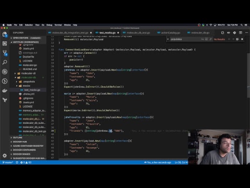The height and width of the screenshot is (188, 250).
Task: Expand the OUTLINE section
Action: pos(28,137)
